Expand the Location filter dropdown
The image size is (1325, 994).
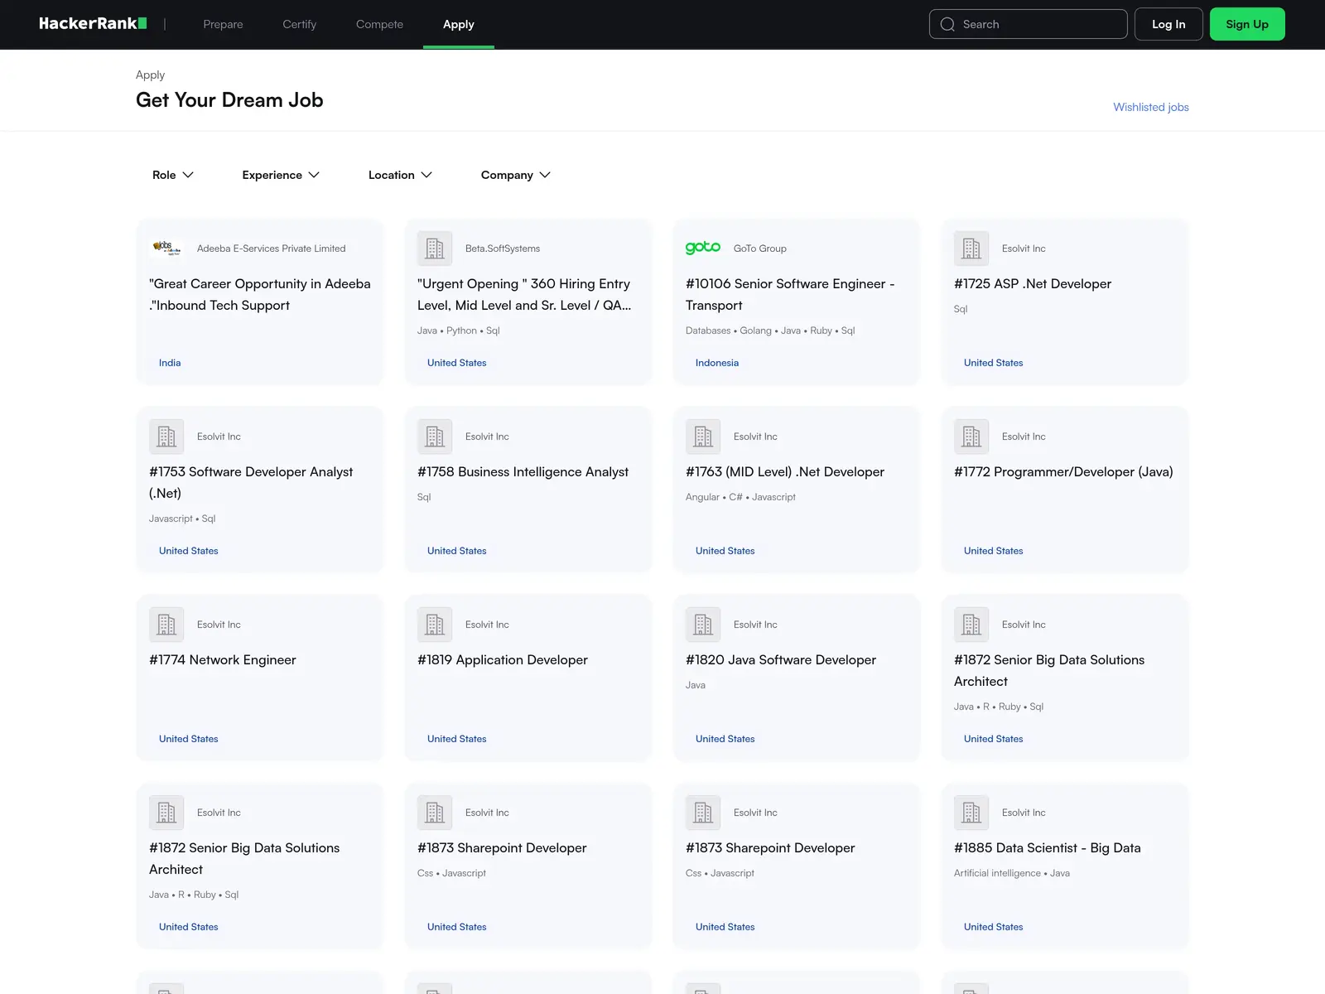point(400,175)
